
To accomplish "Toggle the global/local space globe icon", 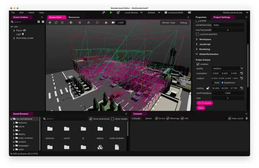I will [x=71, y=22].
